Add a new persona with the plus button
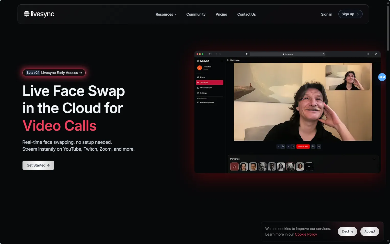This screenshot has height=244, width=390. [309, 167]
